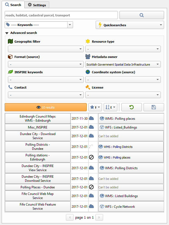Click the search text input field
This screenshot has height=225, width=169.
[61, 15]
